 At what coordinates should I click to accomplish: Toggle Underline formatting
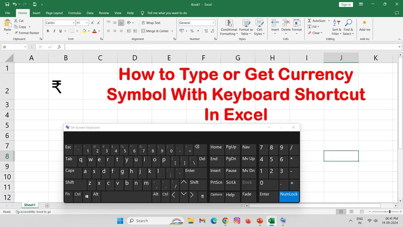(60, 31)
